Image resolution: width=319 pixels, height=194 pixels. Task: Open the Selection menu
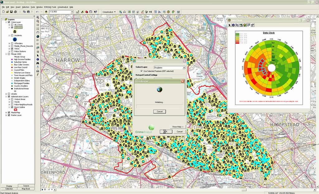pyautogui.click(x=26, y=7)
